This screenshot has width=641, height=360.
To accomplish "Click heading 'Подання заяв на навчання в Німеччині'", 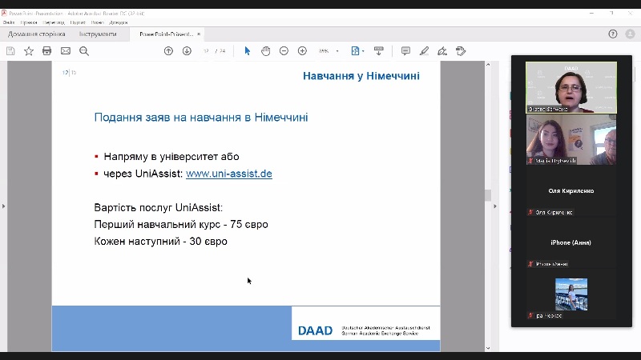I will [201, 118].
